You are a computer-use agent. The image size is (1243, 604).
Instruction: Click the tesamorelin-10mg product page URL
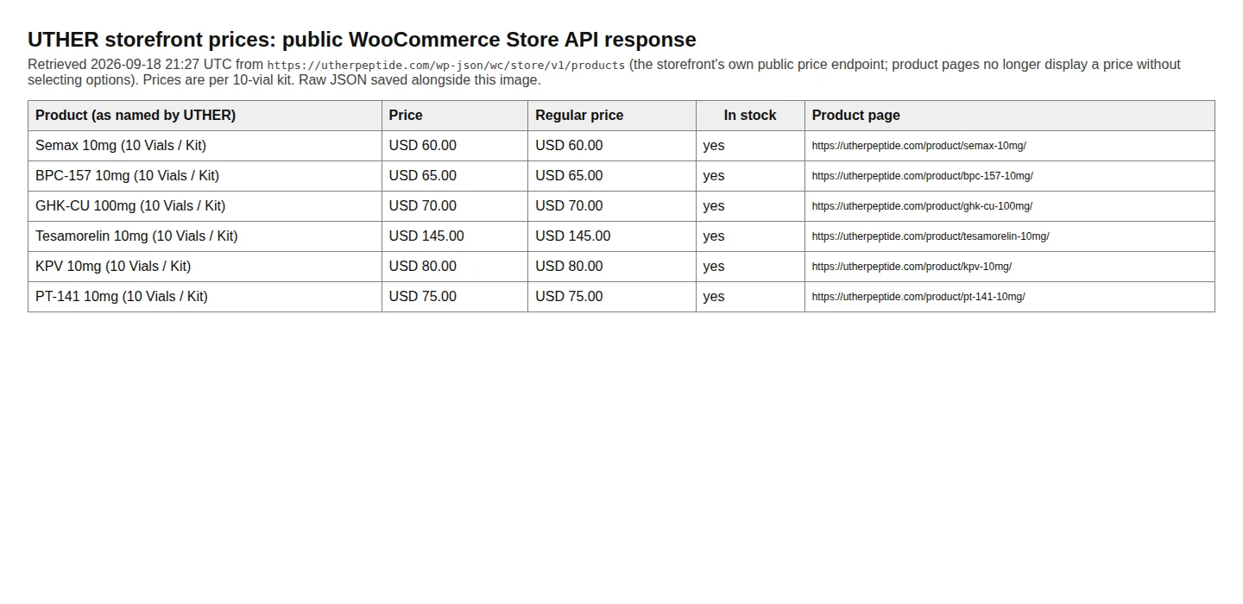point(931,236)
